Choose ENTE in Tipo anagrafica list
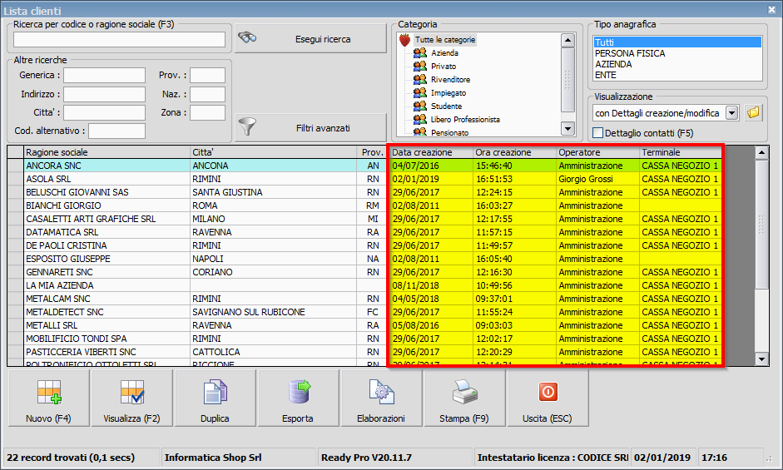Viewport: 783px width, 470px height. pyautogui.click(x=677, y=75)
